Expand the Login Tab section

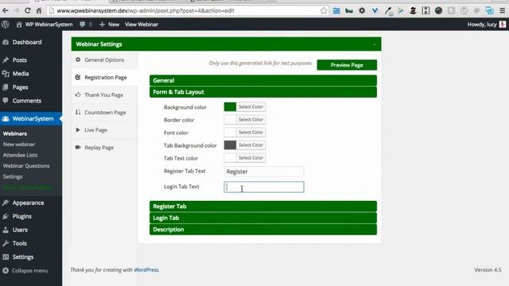(263, 218)
